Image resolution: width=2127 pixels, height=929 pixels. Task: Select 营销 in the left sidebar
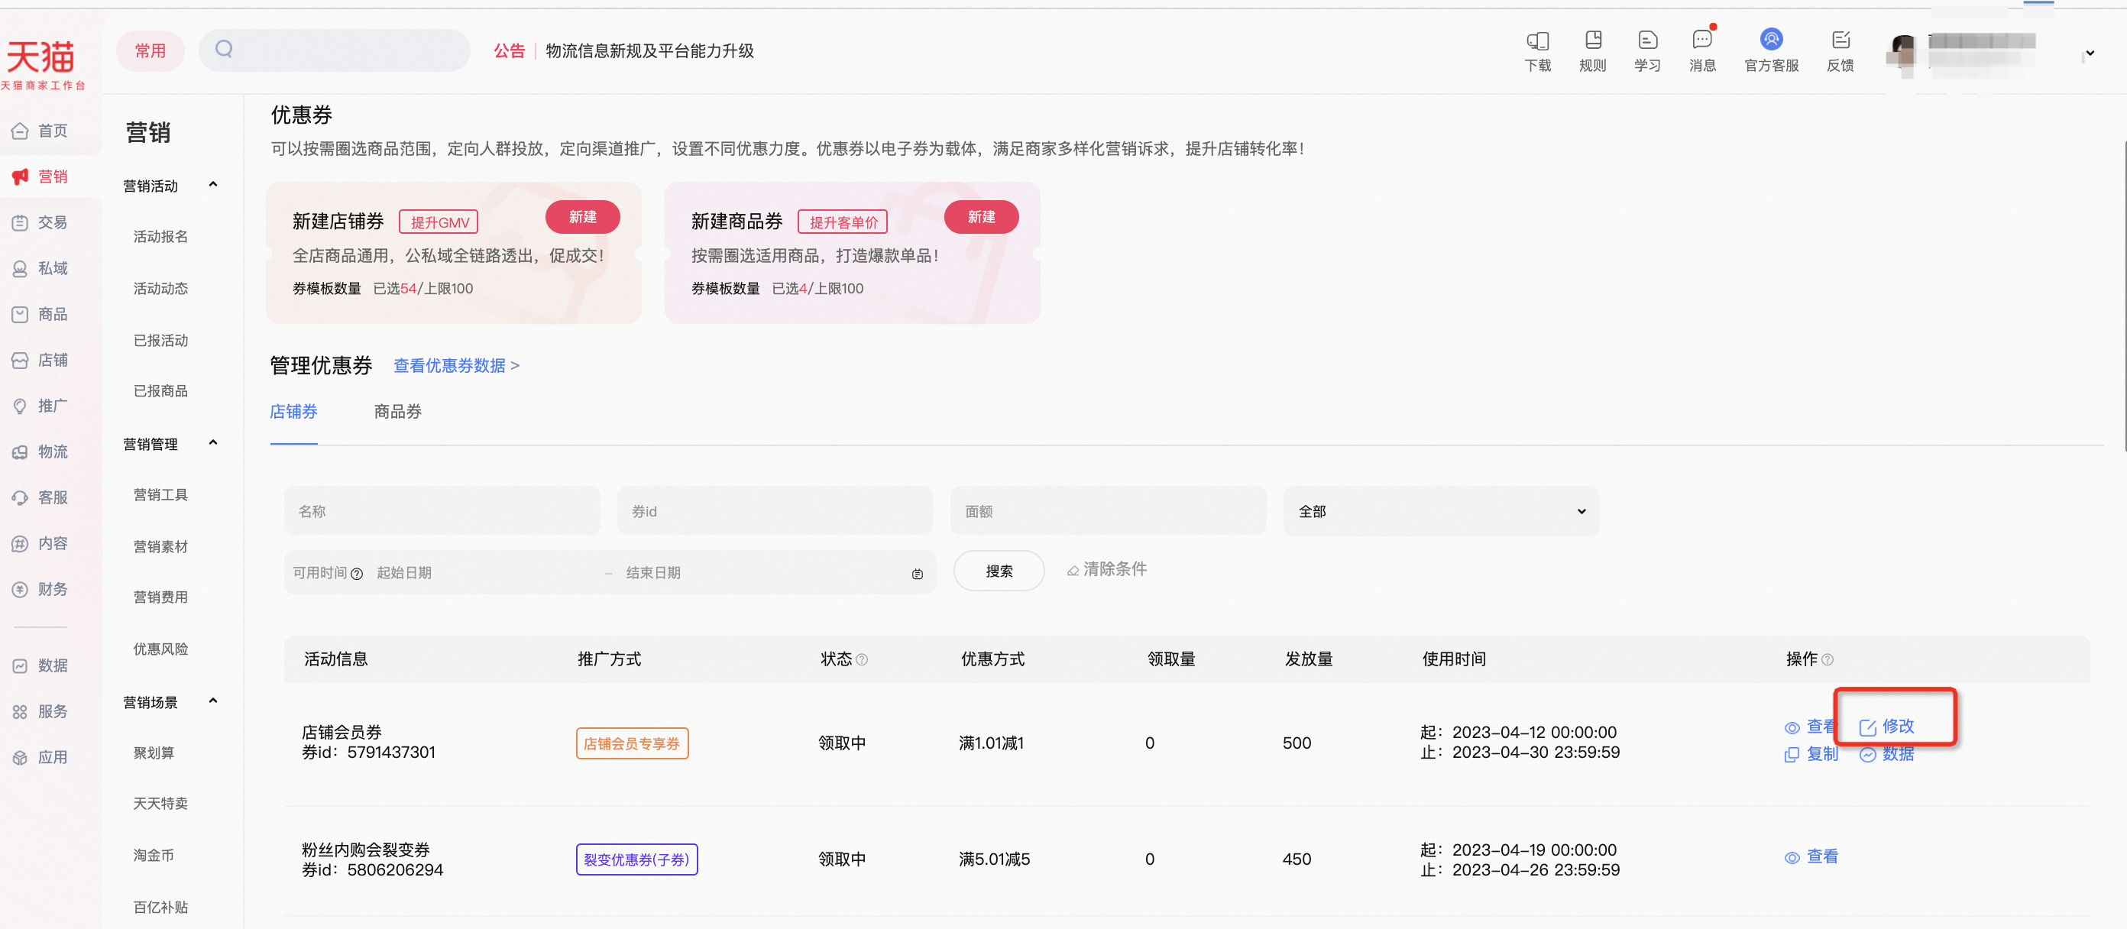tap(40, 176)
